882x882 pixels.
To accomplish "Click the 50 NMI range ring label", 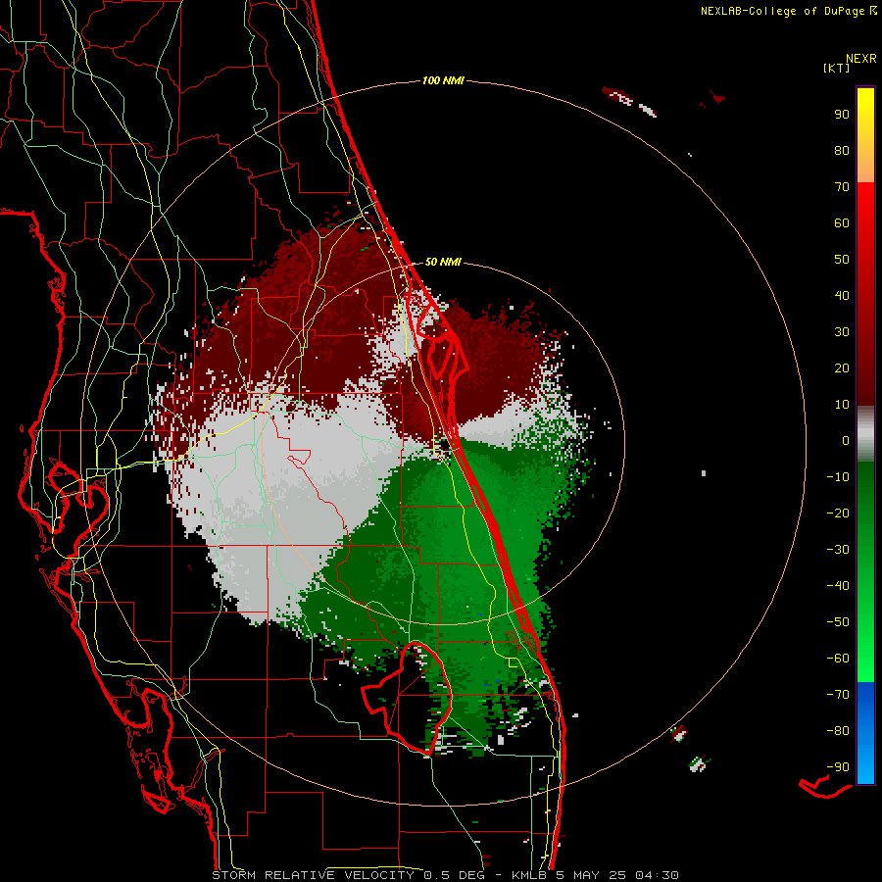I will (443, 262).
